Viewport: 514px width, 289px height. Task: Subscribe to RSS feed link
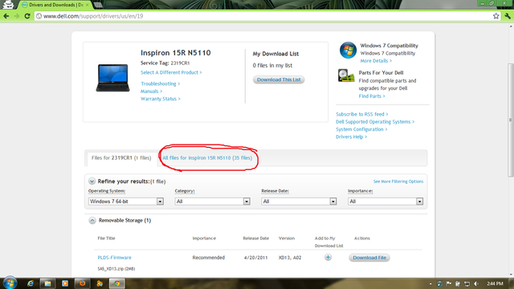362,114
